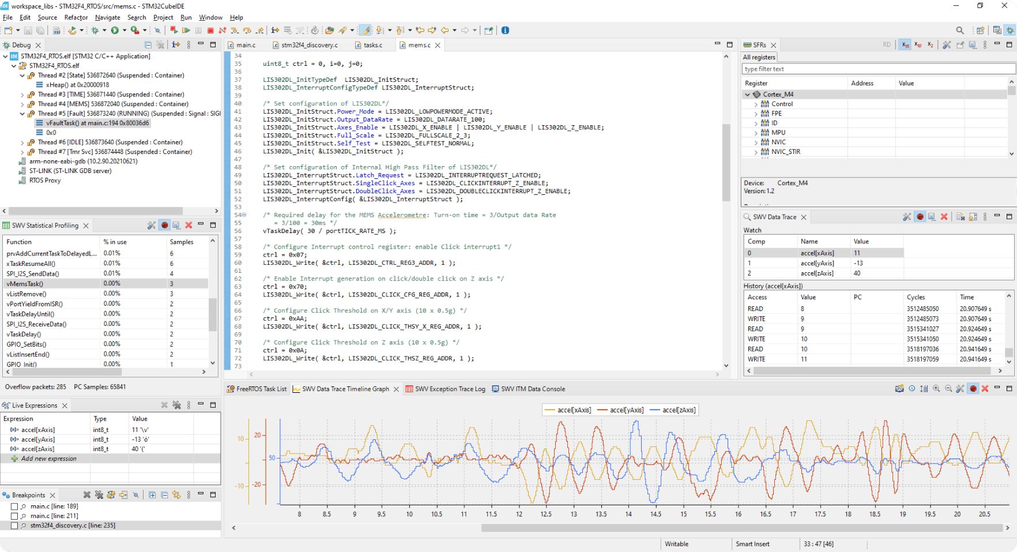Click the Resume debug toolbar icon
The width and height of the screenshot is (1017, 552).
coord(186,31)
